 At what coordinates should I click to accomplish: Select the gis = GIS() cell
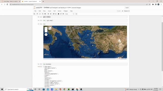[85, 17]
